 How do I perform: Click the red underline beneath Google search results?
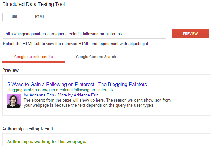33,62
